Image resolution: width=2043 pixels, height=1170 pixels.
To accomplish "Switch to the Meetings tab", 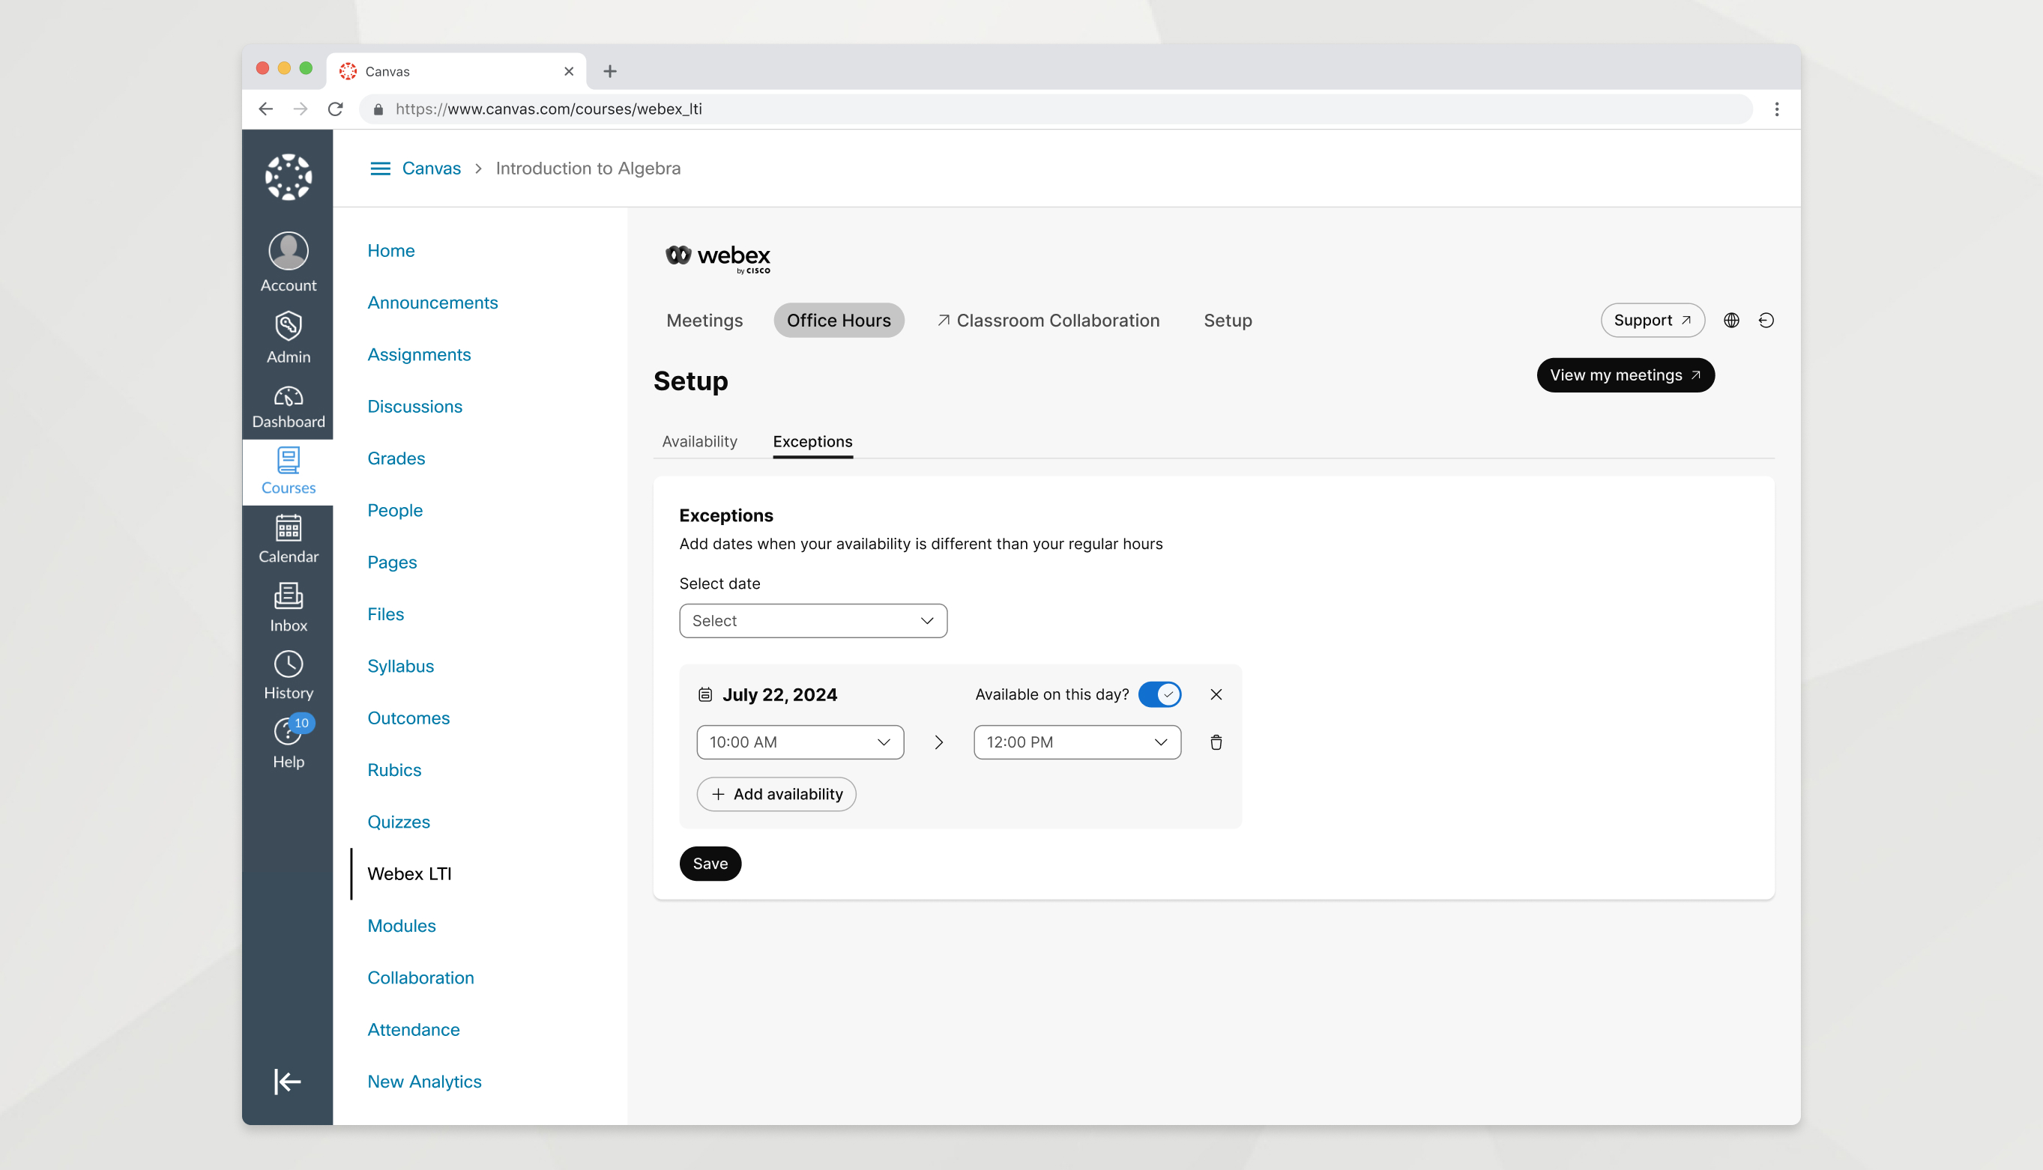I will pyautogui.click(x=704, y=318).
